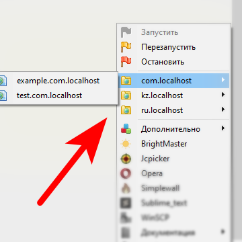Open the test.com.localhost site
Viewport: 242px width, 242px height.
[58, 95]
